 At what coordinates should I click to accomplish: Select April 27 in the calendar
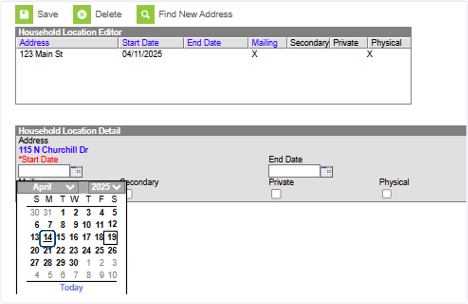tap(35, 263)
